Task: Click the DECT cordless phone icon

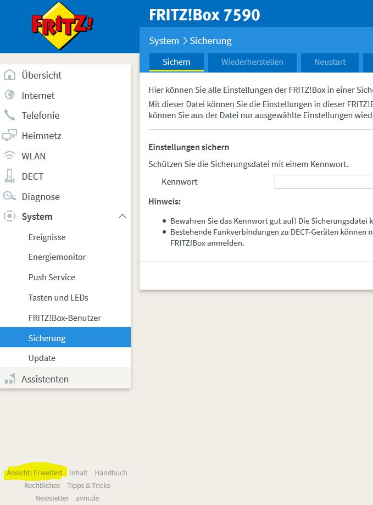Action: 9,176
